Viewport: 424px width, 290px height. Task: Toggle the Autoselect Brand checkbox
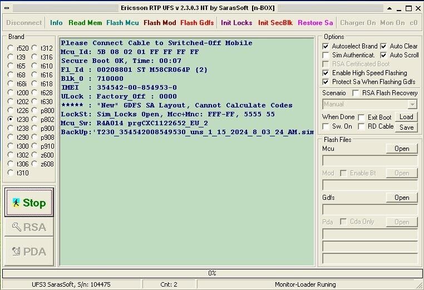pyautogui.click(x=326, y=46)
